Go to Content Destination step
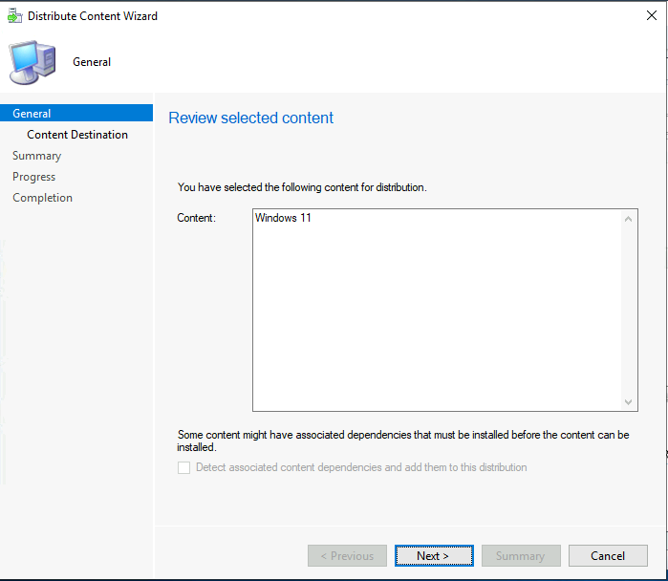 (77, 135)
